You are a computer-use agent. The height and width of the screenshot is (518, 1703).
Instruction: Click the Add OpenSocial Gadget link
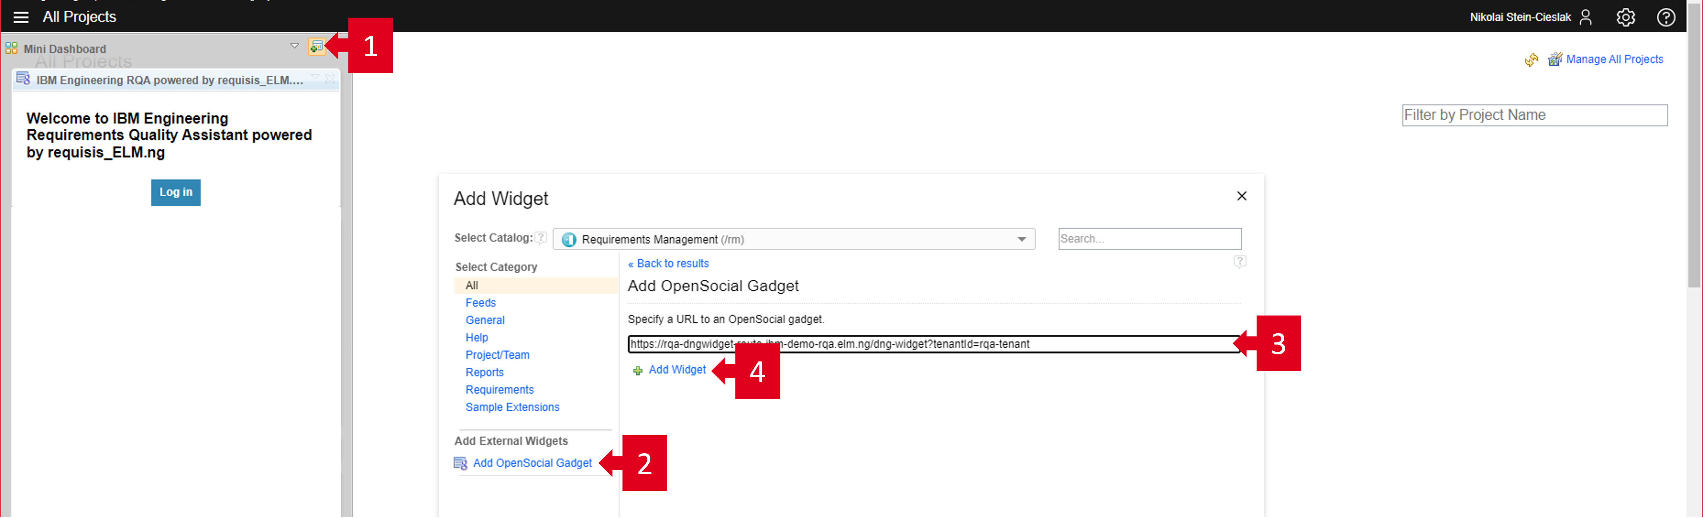(532, 463)
